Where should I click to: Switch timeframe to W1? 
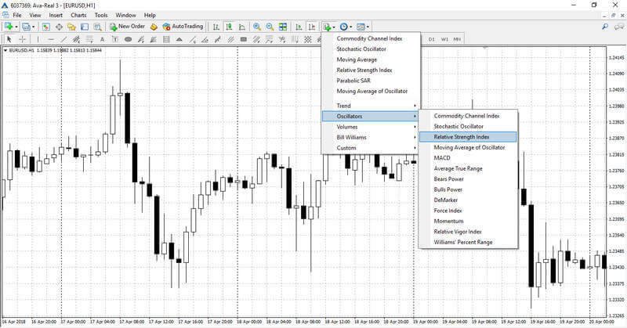(444, 39)
